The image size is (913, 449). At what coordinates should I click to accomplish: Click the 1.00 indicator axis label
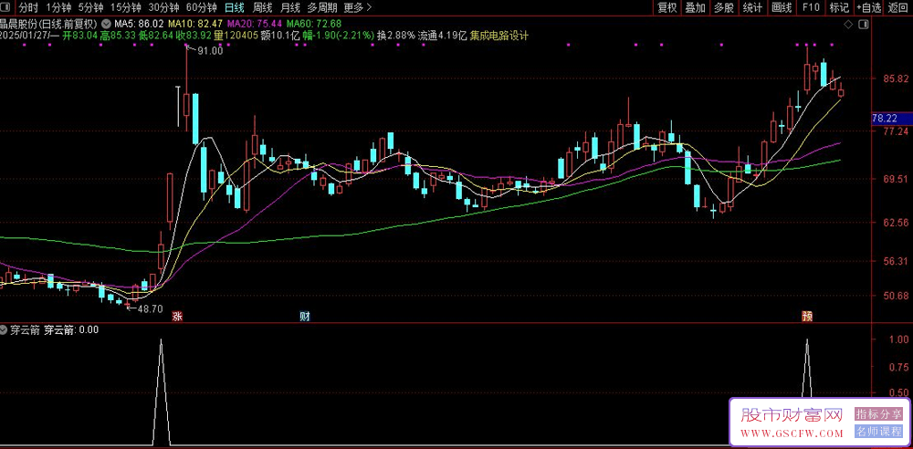point(899,339)
